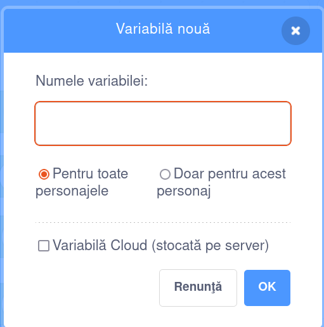
Task: Close the Variabilă nouă dialog with X
Action: pyautogui.click(x=295, y=31)
